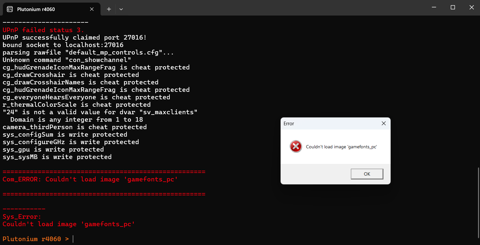Image resolution: width=480 pixels, height=245 pixels.
Task: Click the 'Error' dialog title bar text
Action: 289,124
